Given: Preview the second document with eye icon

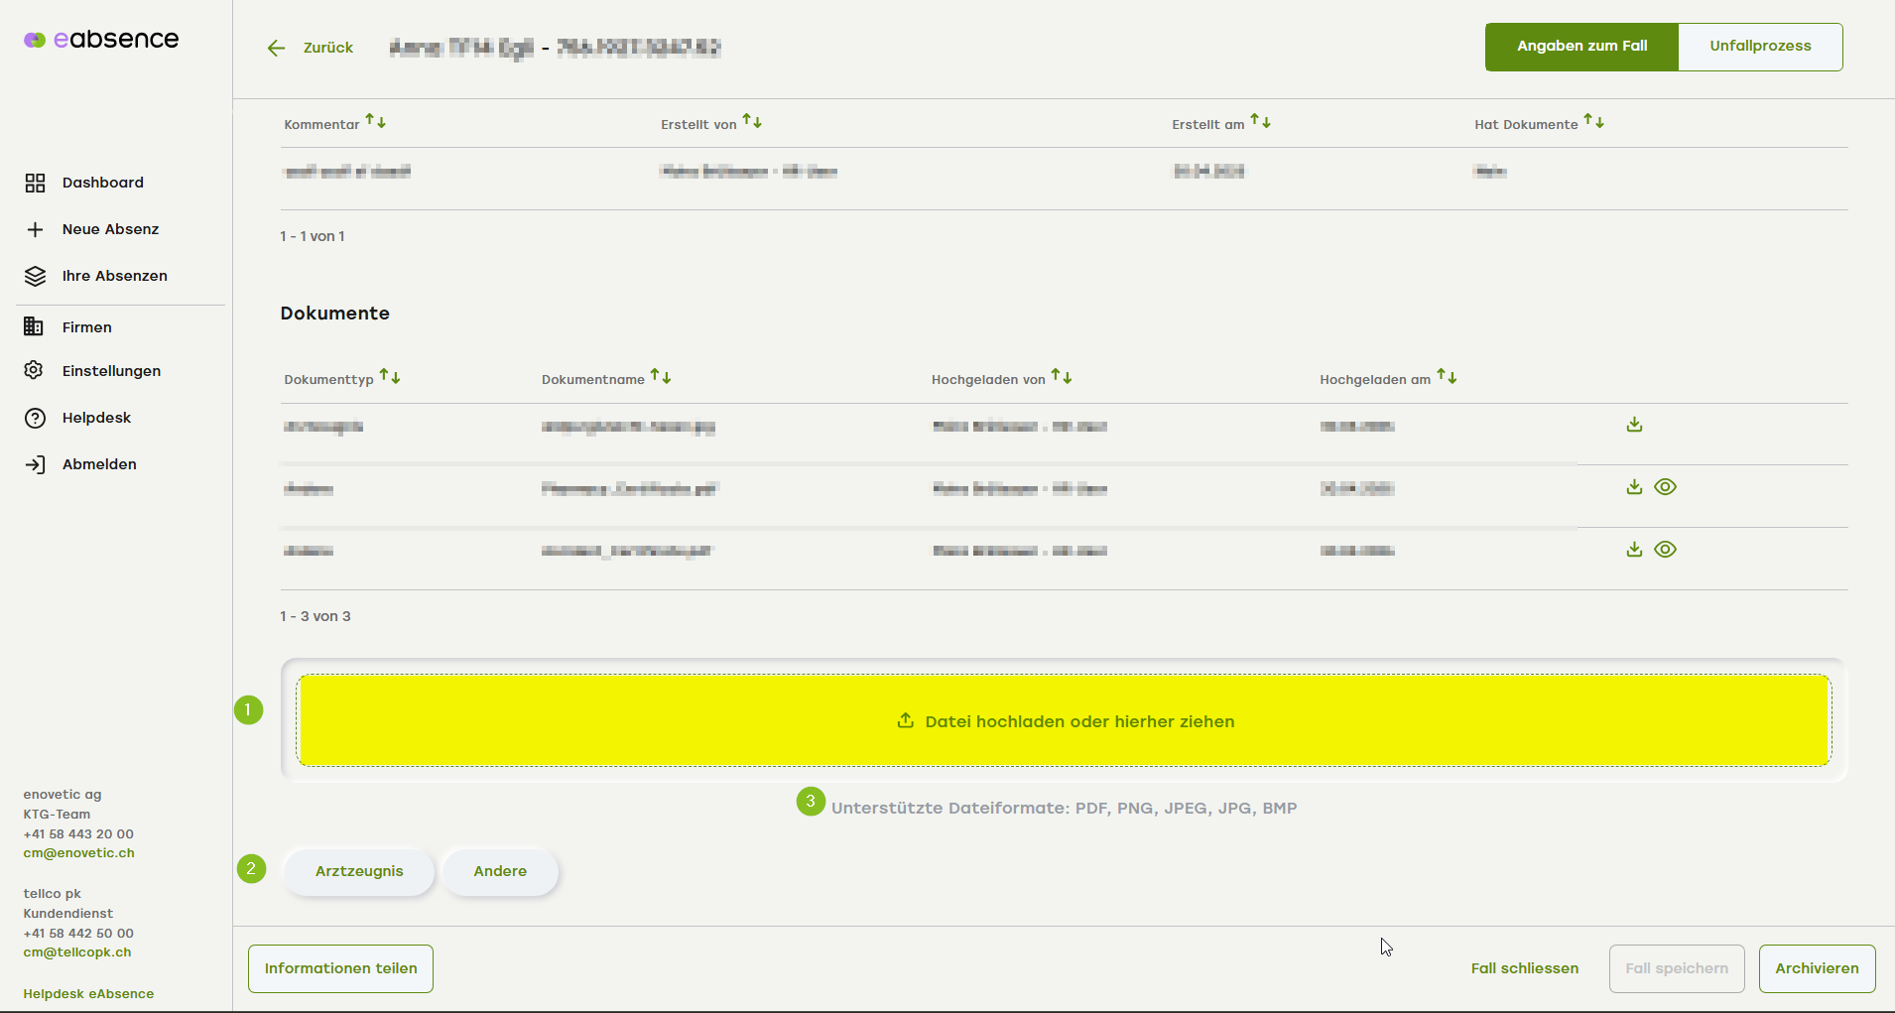Looking at the screenshot, I should (1665, 487).
